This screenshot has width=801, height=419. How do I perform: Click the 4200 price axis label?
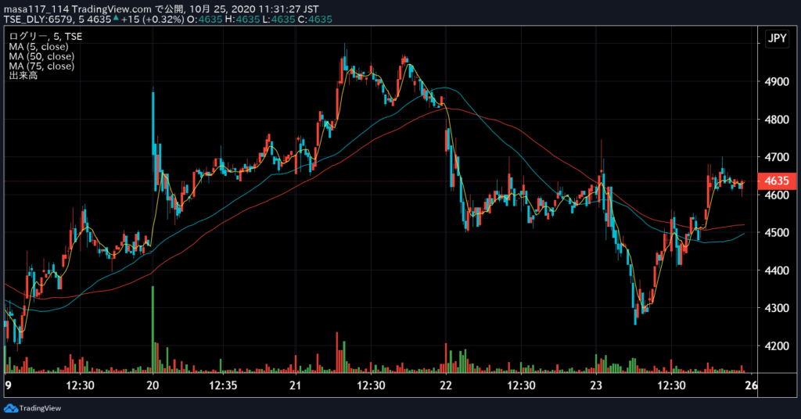click(x=777, y=346)
